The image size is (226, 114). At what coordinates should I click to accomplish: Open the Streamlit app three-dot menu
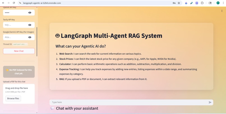pyautogui.click(x=222, y=11)
